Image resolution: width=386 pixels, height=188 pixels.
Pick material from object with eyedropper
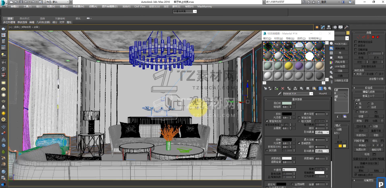280,94
